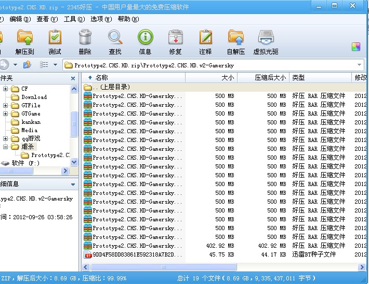The width and height of the screenshot is (369, 284).
Task: Sort by 压缩后大小 column header
Action: click(x=263, y=78)
